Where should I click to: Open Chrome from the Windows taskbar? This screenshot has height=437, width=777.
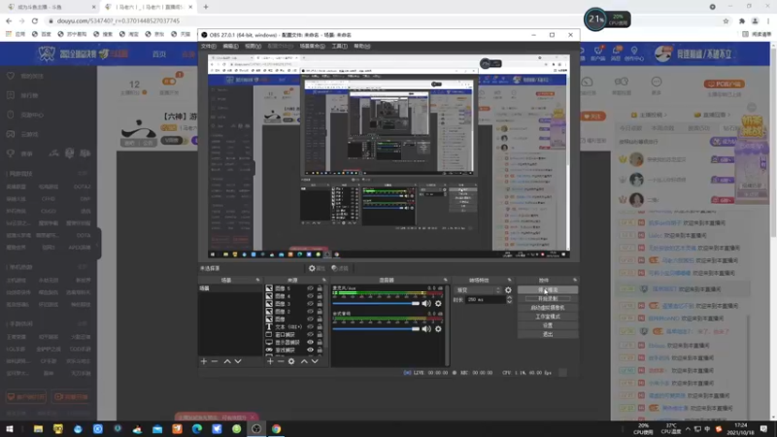[x=276, y=429]
